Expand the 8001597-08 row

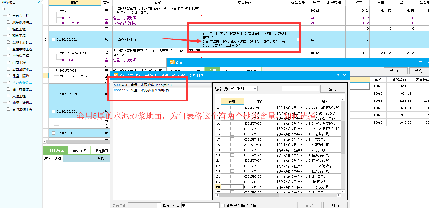(56, 70)
